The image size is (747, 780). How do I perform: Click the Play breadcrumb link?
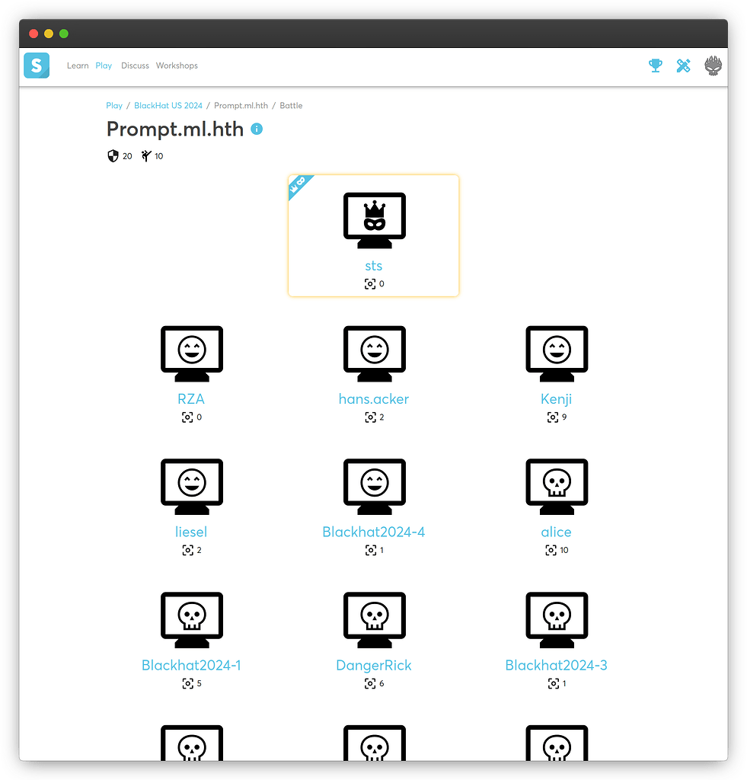[114, 106]
